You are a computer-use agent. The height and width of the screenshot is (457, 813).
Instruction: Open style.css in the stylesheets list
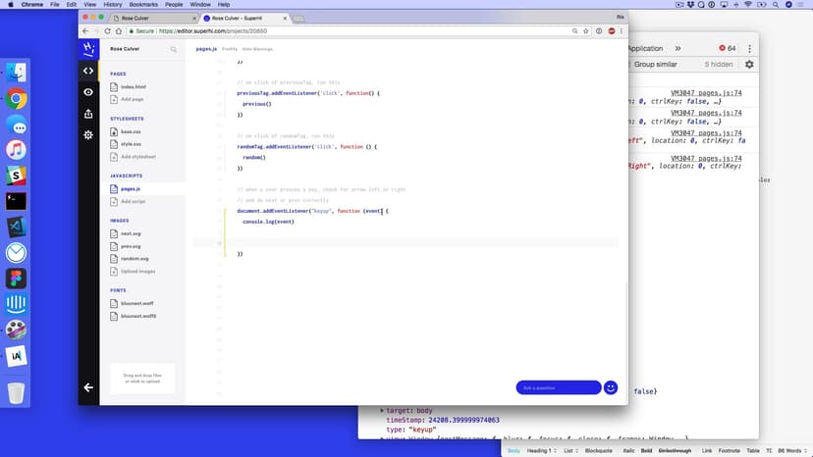click(x=132, y=144)
